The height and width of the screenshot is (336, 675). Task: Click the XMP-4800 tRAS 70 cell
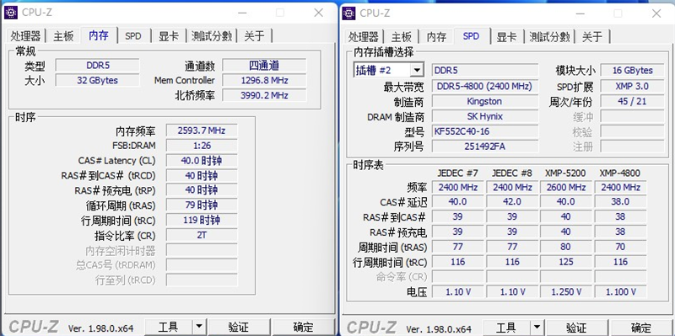click(x=620, y=247)
